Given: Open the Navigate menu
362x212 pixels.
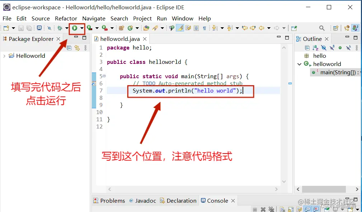Looking at the screenshot, I should 94,19.
